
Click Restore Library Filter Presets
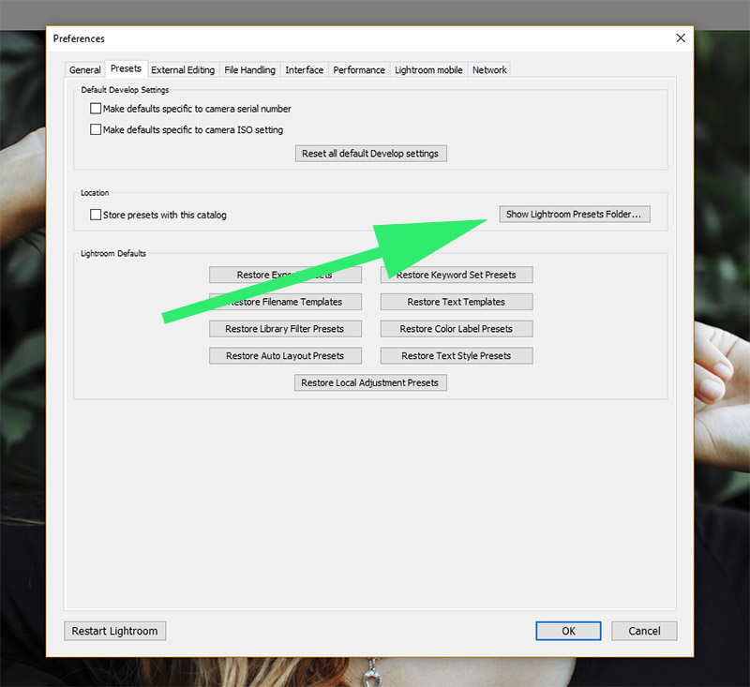[285, 329]
